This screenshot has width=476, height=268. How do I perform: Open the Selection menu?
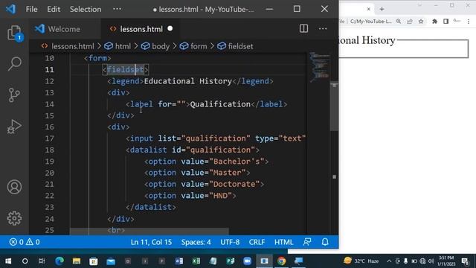(86, 9)
